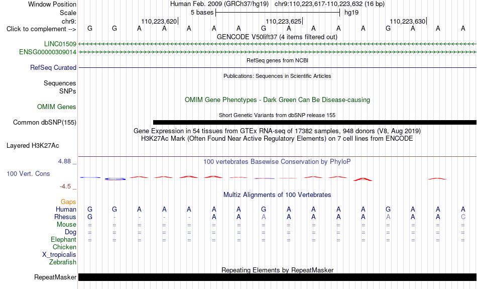Viewport: 477px width, 289px height.
Task: Click the Sequences track label
Action: [60, 83]
